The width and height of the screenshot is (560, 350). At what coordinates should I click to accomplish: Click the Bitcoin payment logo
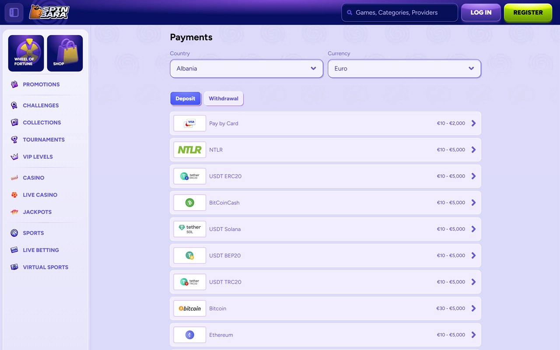[x=189, y=308]
